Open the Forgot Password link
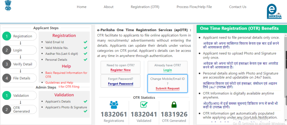This screenshot has width=287, height=125. point(121,84)
